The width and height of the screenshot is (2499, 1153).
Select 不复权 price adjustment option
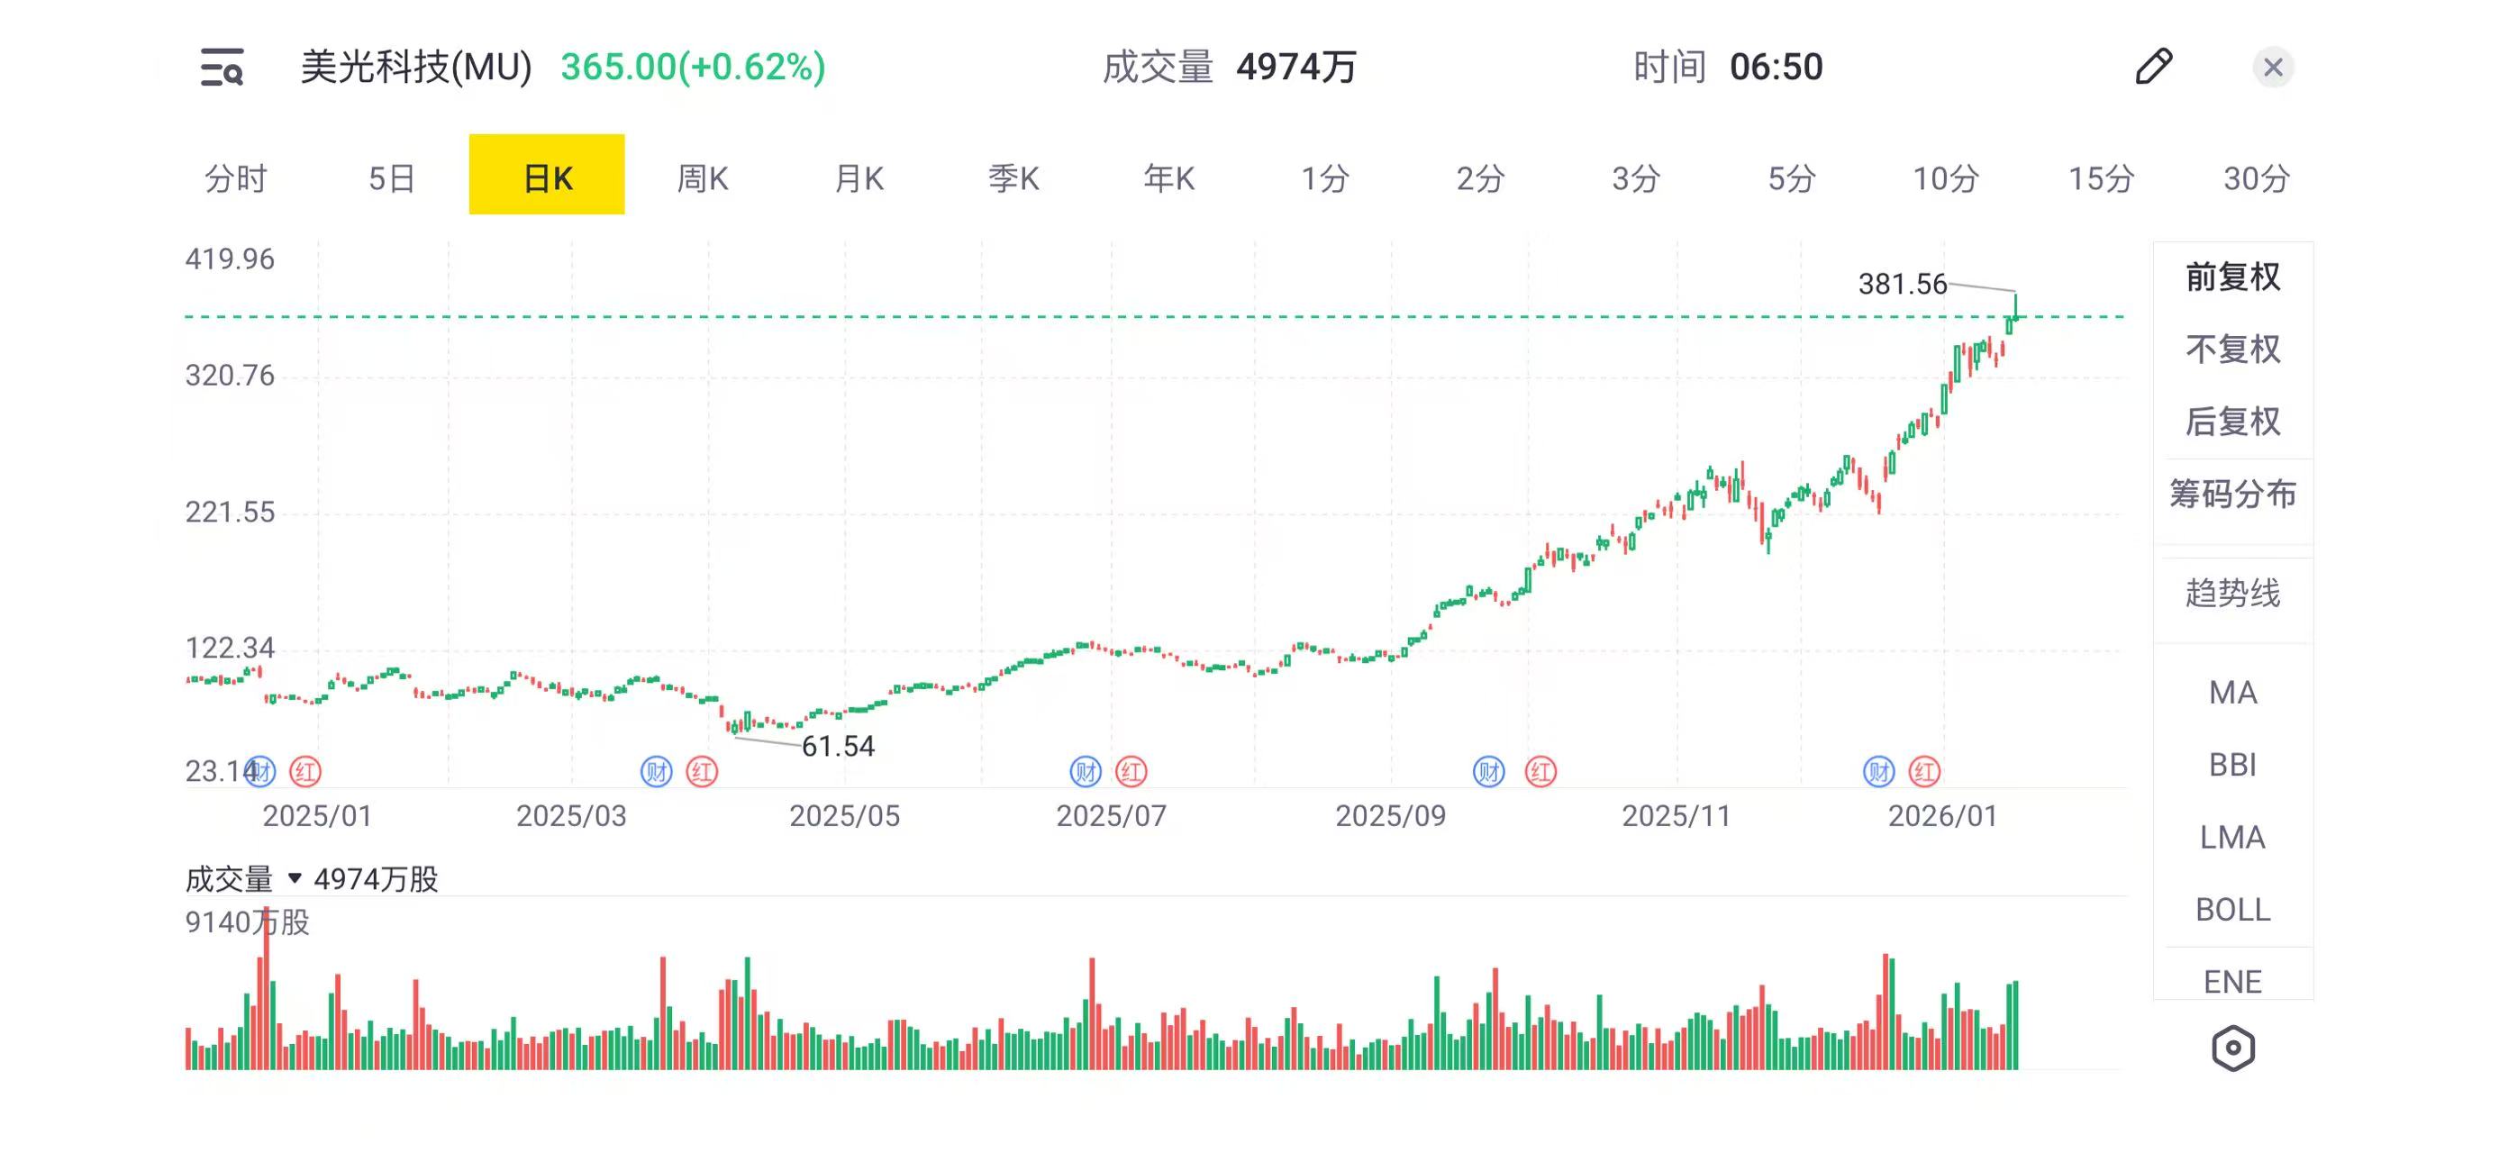pos(2232,350)
